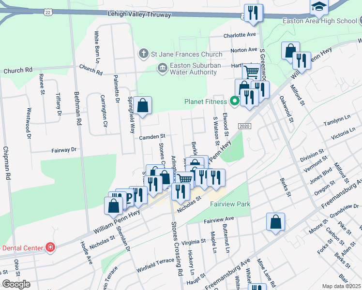
Task: Select the Carrington Cir label
Action: pos(104,111)
